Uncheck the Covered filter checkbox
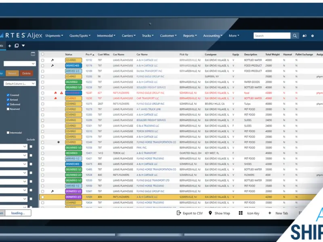Screen dimensions: 323x242 (x=8, y=95)
